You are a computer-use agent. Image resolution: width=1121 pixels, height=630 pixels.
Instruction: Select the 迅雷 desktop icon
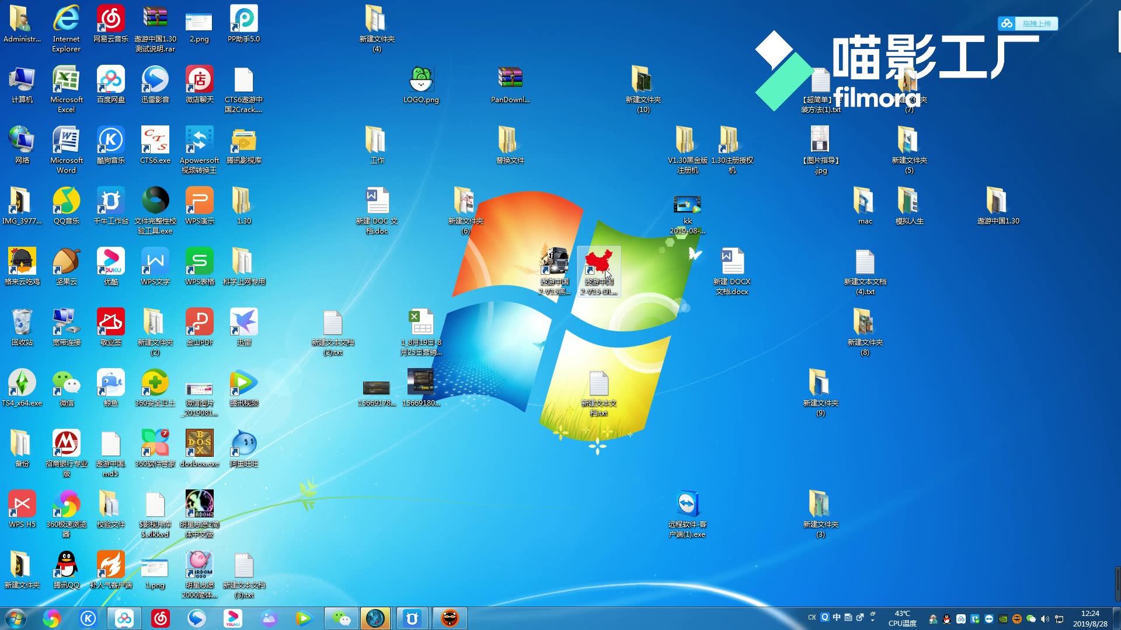[x=243, y=327]
